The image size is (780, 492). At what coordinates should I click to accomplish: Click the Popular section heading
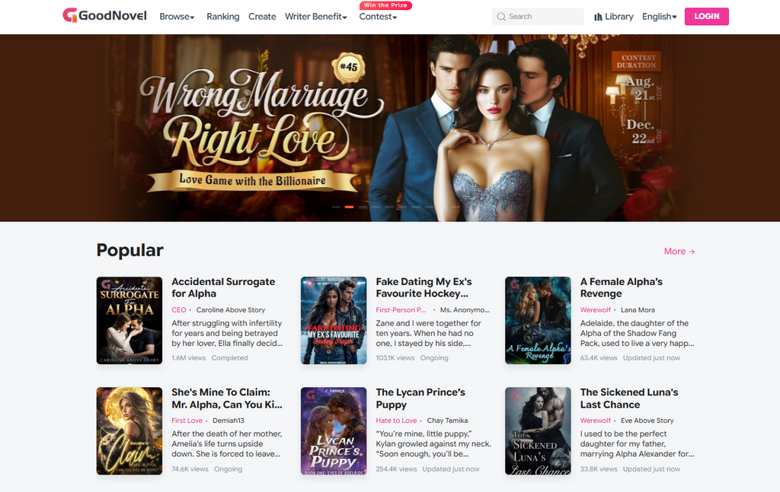pos(129,250)
